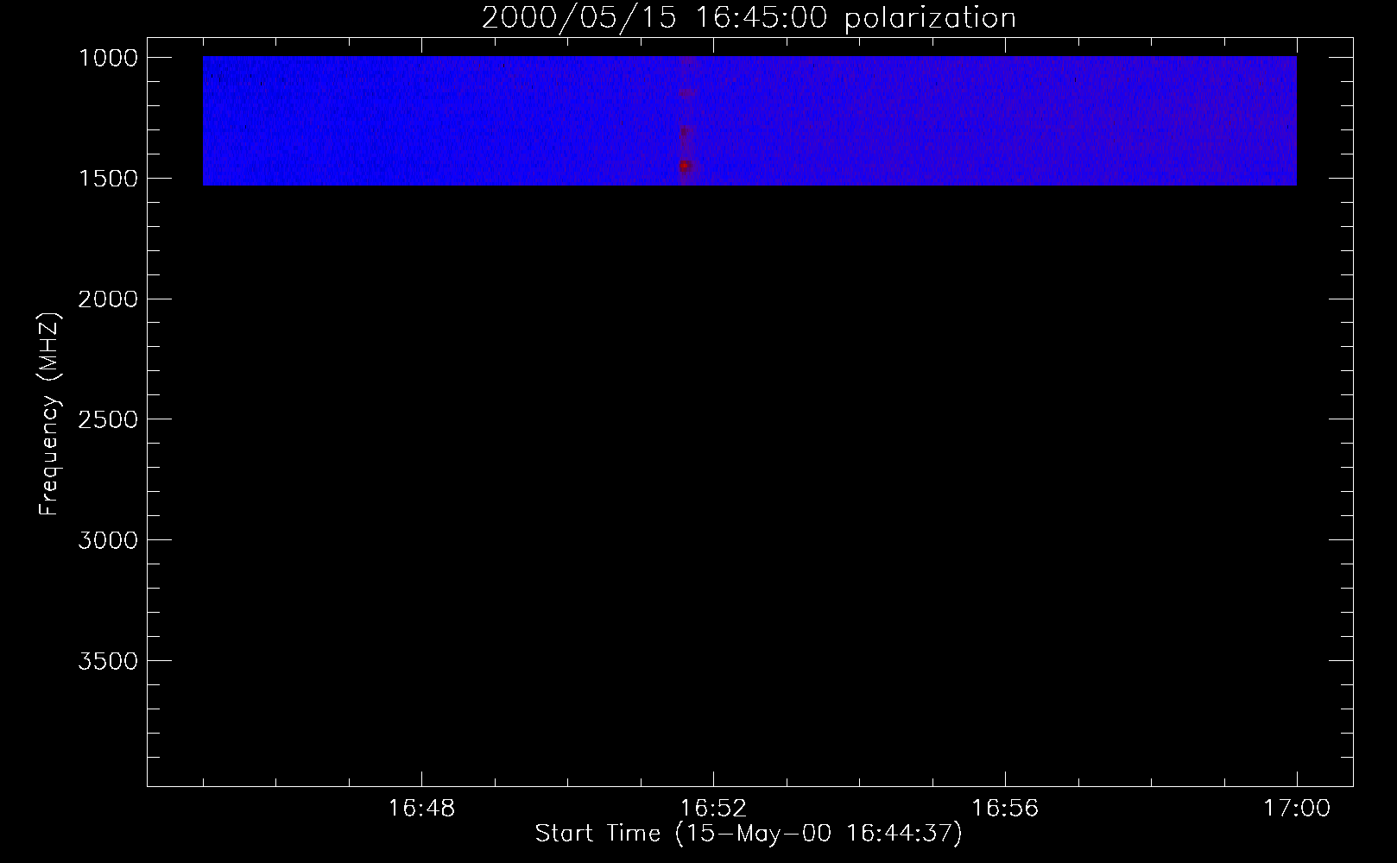Click the bright red burst near 1450 MHz

click(686, 167)
